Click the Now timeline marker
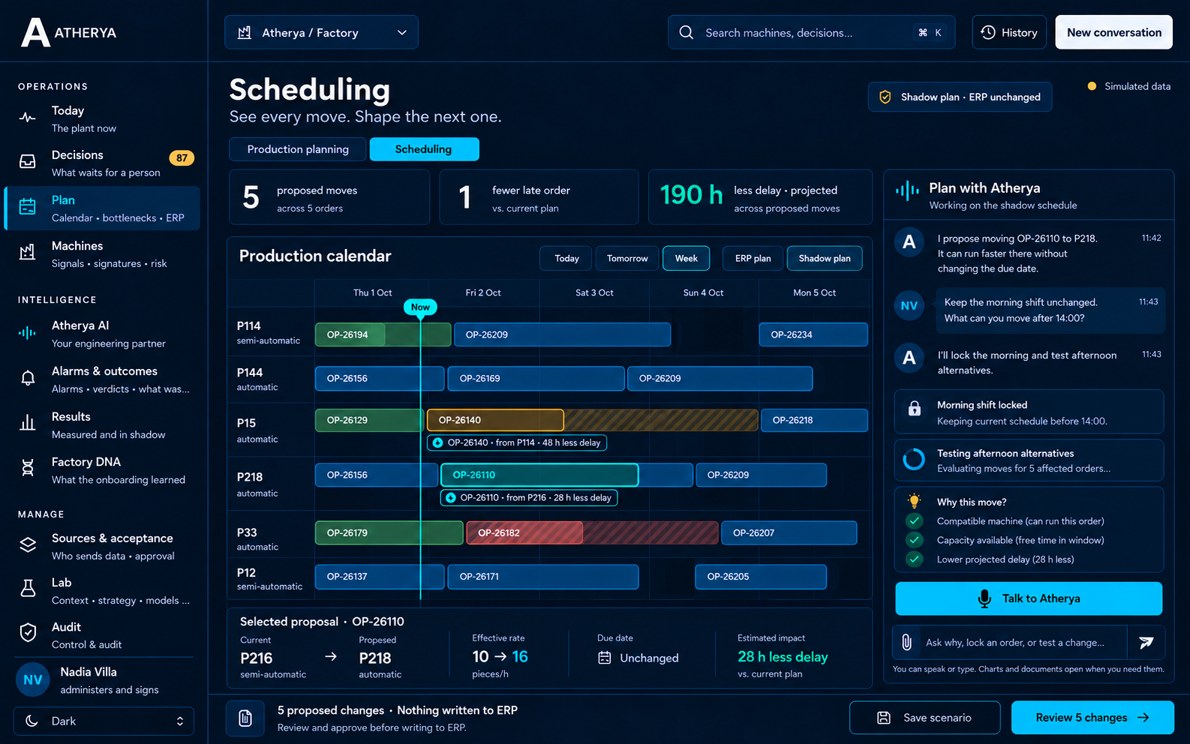 pos(420,307)
